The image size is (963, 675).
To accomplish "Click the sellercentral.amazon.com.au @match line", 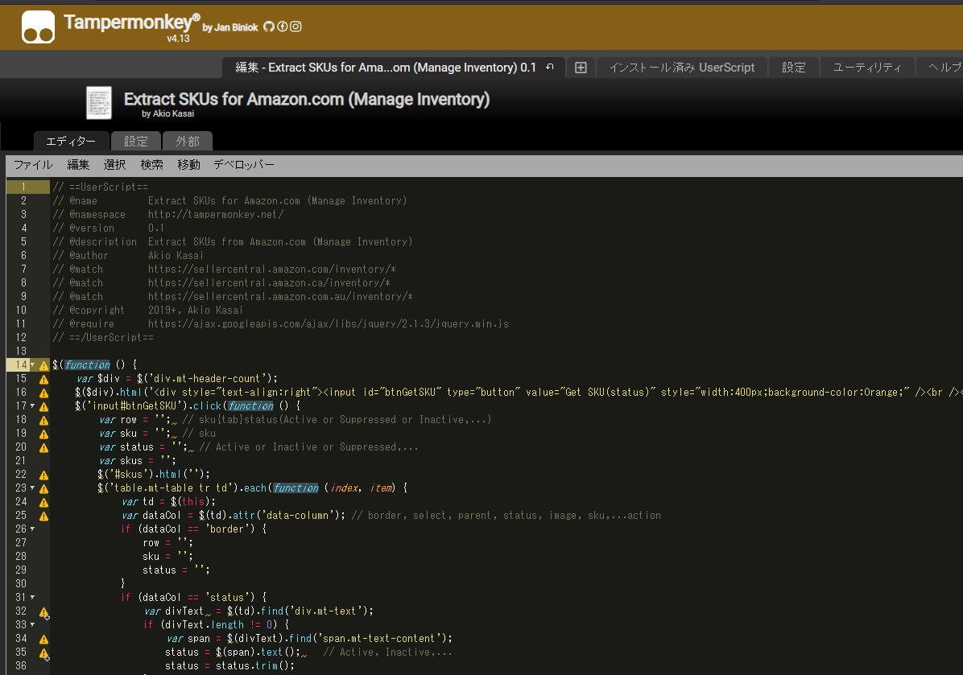I will tap(233, 296).
